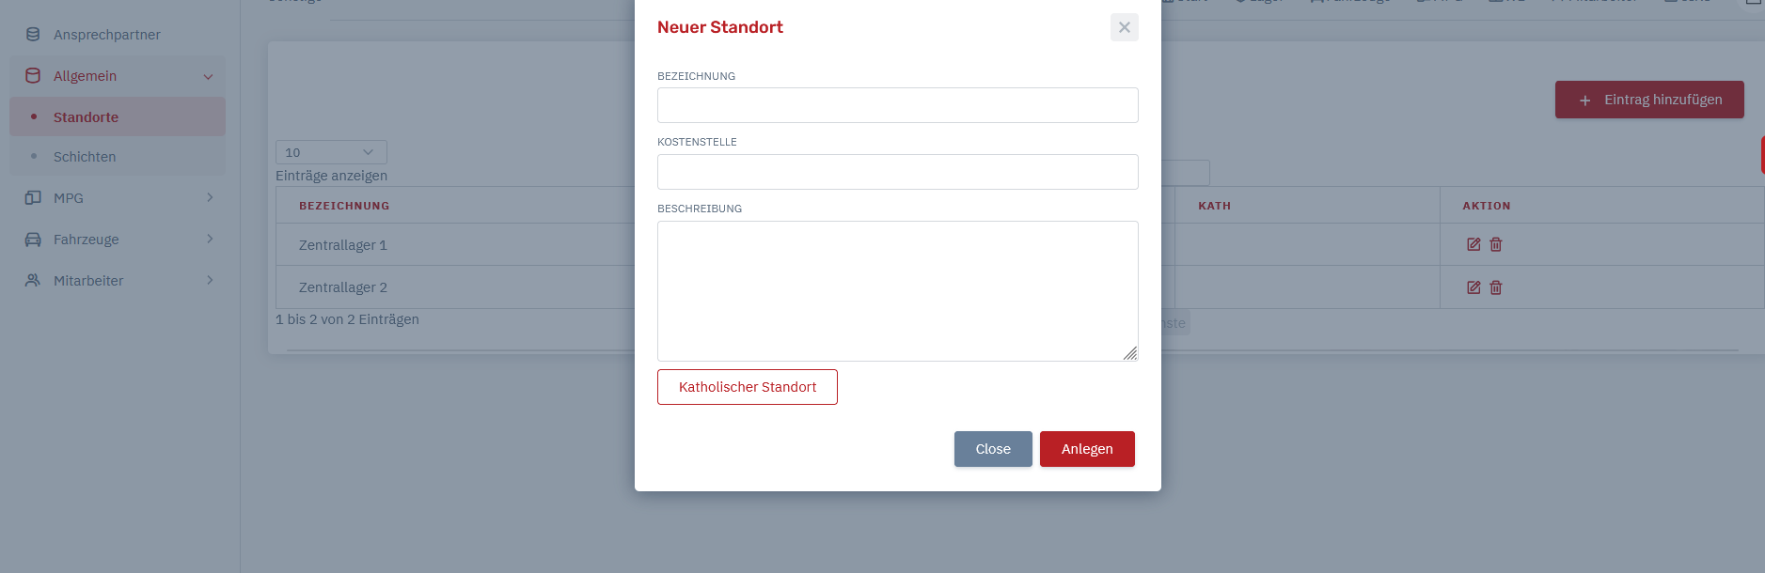Click the MPG icon in sidebar
The height and width of the screenshot is (573, 1765).
click(33, 198)
